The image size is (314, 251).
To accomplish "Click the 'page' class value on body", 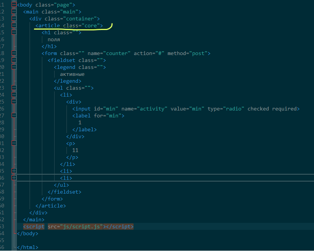I will click(x=63, y=5).
